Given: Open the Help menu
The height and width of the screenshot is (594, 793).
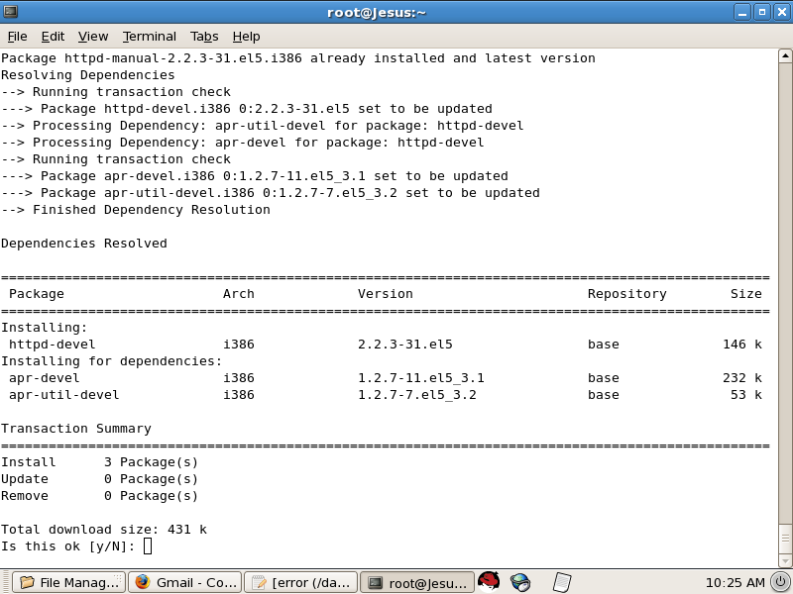Looking at the screenshot, I should (246, 37).
